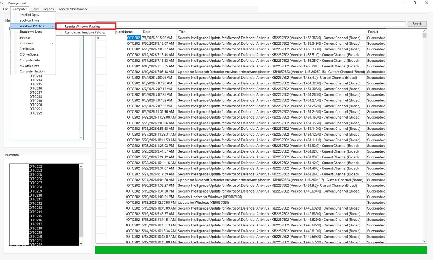Screen dimensions: 433x260
Task: Select Security Update for Windows (KB5087420)
Action: tap(271, 197)
